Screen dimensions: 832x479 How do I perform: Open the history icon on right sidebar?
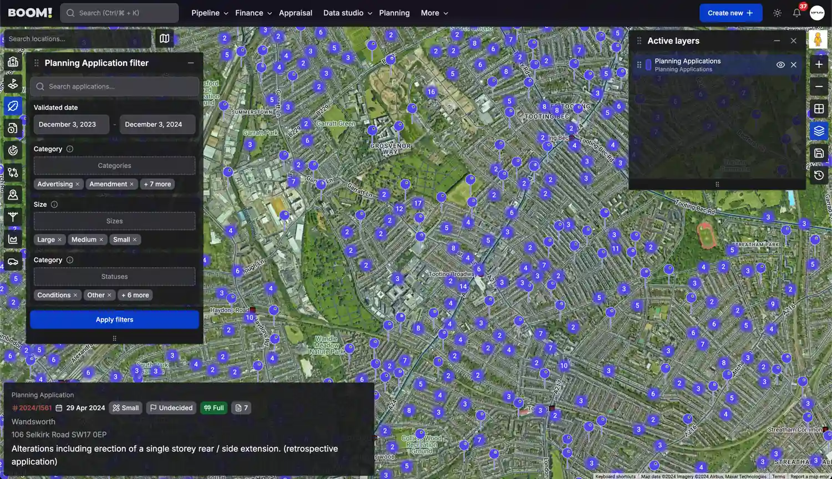click(819, 175)
